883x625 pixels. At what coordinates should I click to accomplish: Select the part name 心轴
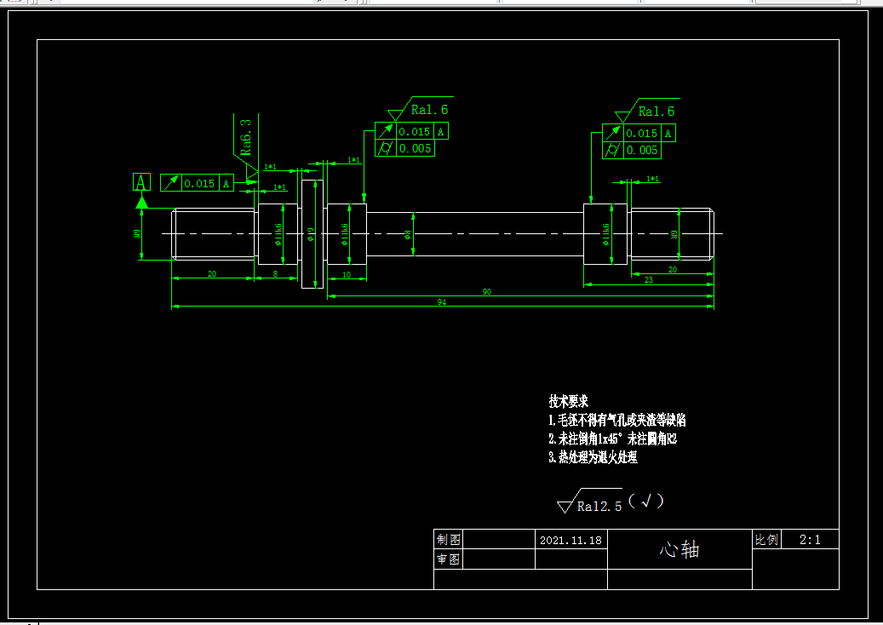coord(679,549)
